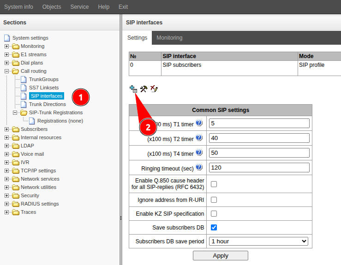Click the System settings page icon
This screenshot has height=265, width=341.
coord(7,38)
